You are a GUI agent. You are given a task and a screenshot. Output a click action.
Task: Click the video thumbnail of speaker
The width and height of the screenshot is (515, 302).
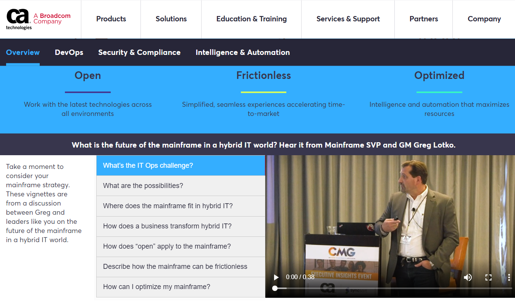tap(390, 214)
